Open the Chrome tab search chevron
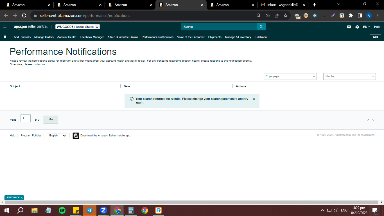Viewport: 384px width, 216px height. [338, 4]
